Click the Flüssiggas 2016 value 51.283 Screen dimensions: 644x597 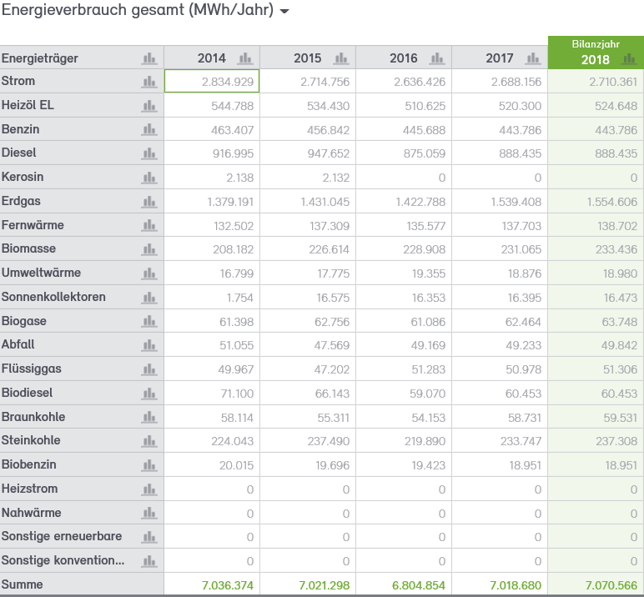[429, 369]
